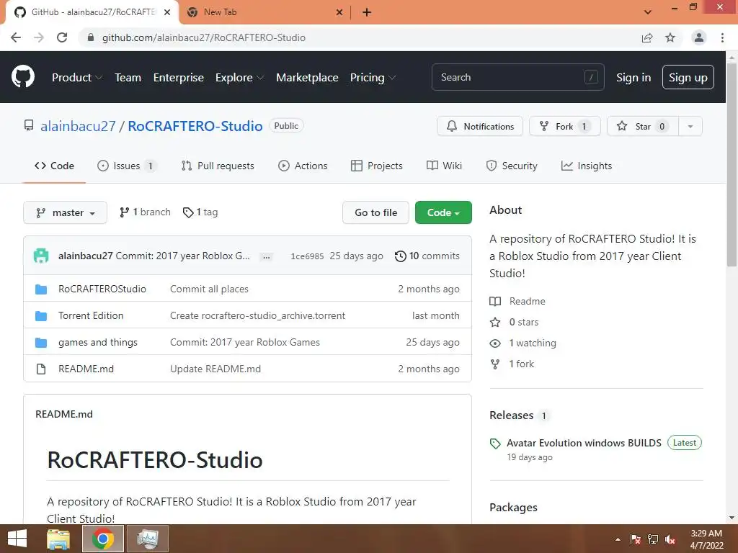The height and width of the screenshot is (553, 738).
Task: Switch to the Insights tab
Action: [587, 166]
